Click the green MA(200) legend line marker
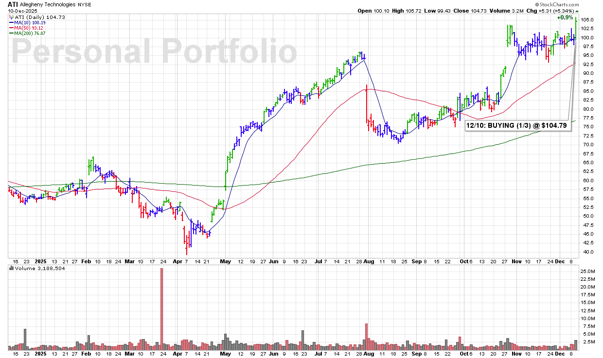Viewport: 603px width, 358px height. [x=11, y=33]
